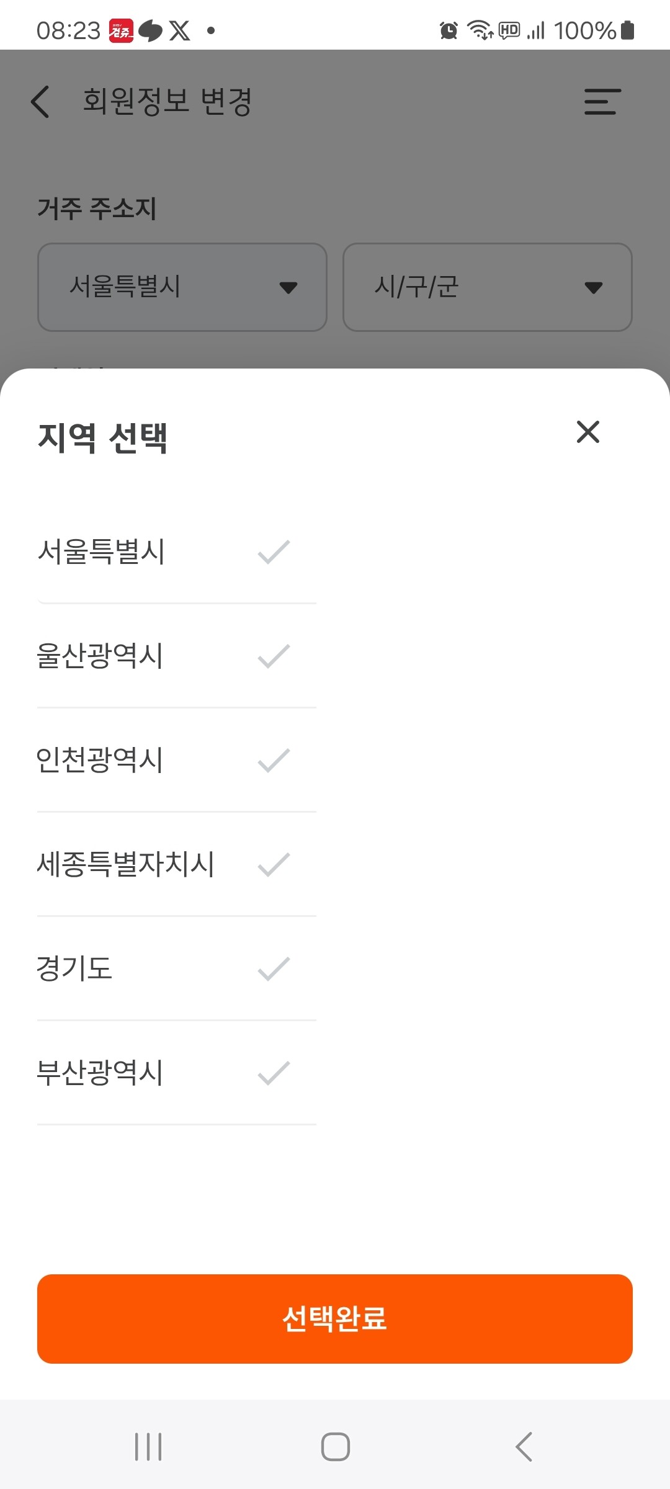The image size is (670, 1489).
Task: Tap the 회원정보 변경 page title
Action: pos(167,101)
